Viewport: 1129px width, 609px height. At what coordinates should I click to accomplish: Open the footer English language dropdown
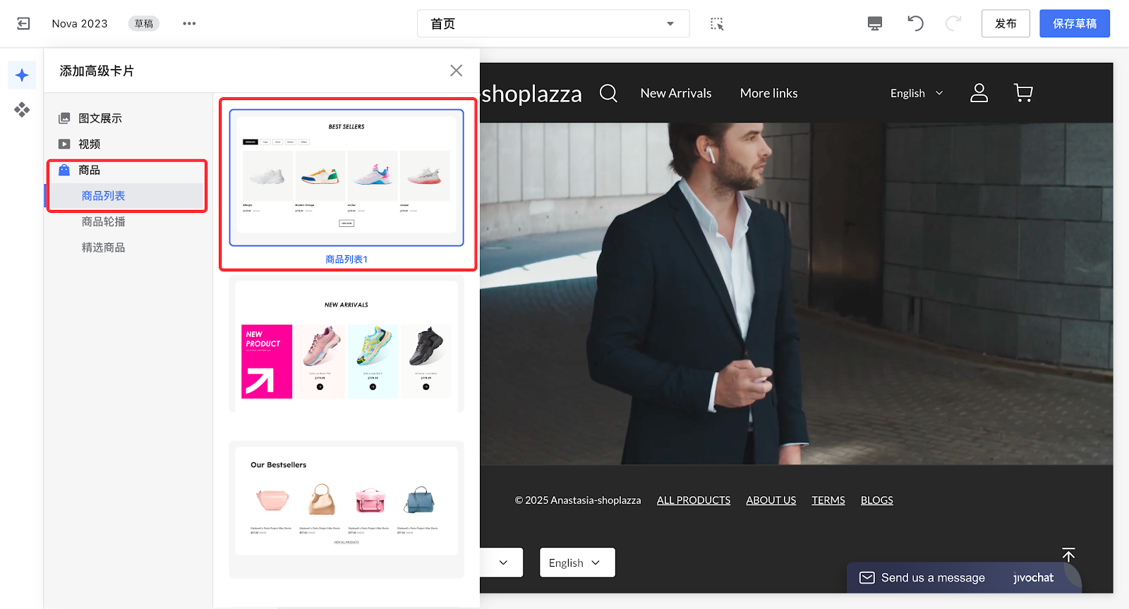pos(576,562)
